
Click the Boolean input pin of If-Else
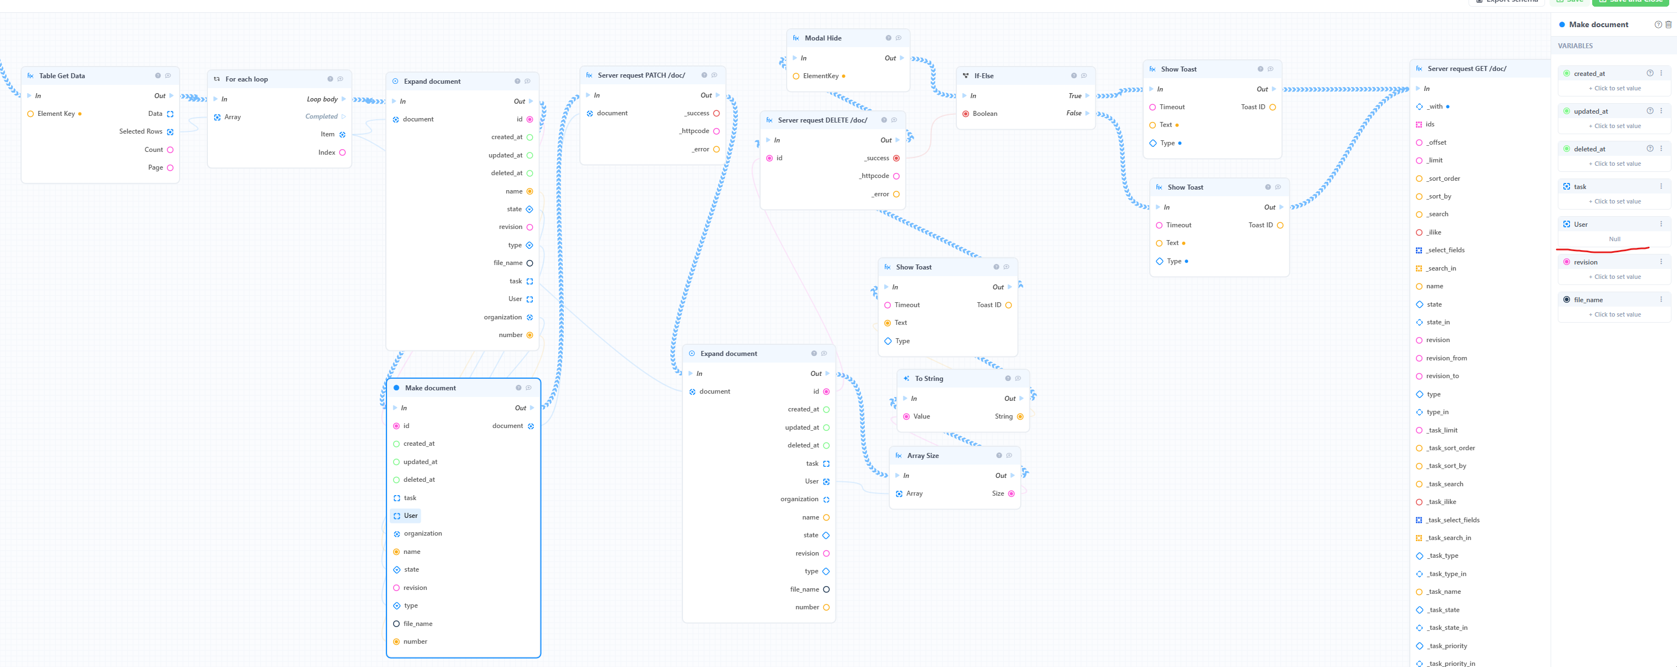[965, 114]
